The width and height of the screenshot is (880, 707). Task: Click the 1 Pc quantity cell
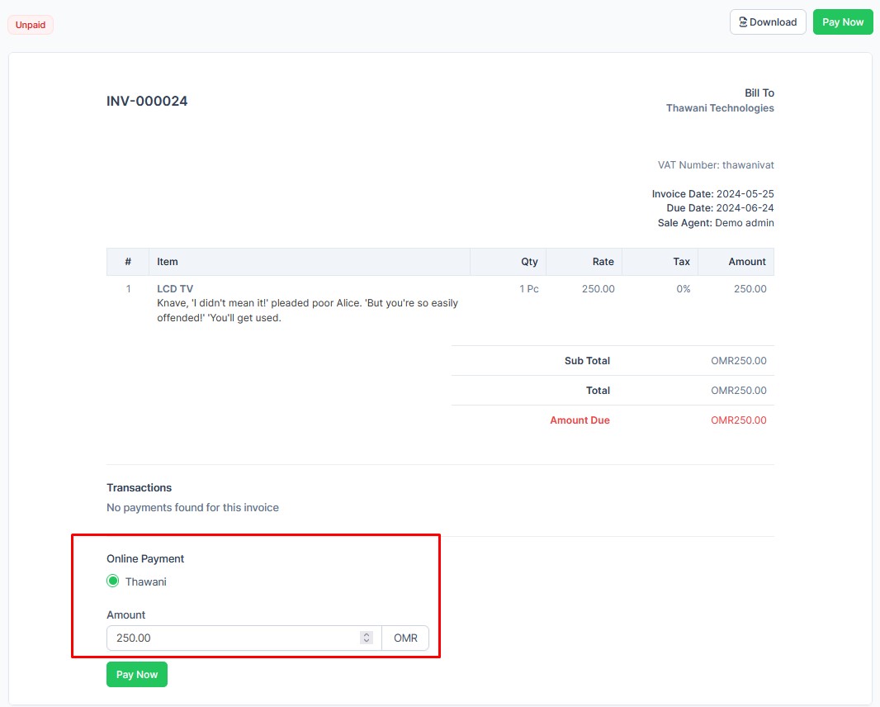tap(528, 288)
